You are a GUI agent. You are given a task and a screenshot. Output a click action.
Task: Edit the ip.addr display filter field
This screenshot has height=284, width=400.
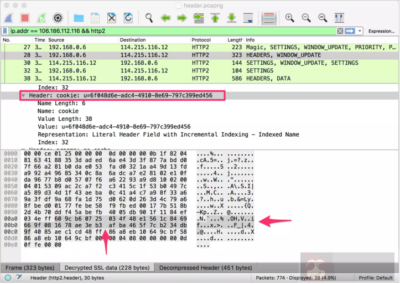pyautogui.click(x=172, y=31)
